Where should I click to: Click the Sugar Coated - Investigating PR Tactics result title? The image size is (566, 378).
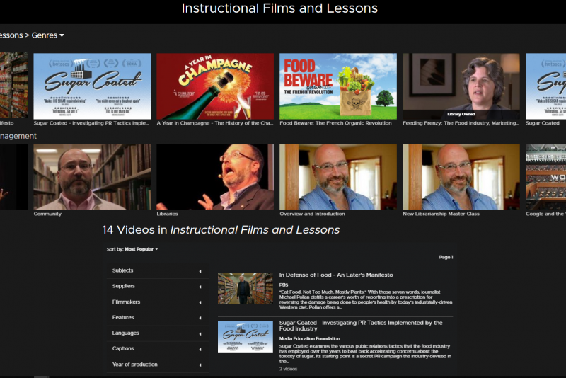pyautogui.click(x=361, y=326)
